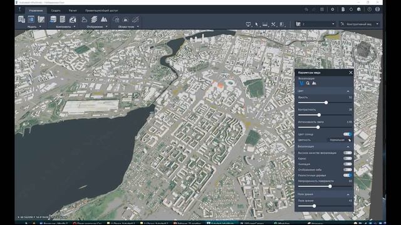This screenshot has height=225, width=401.
Task: Toggle the Каркас switch
Action: click(348, 158)
